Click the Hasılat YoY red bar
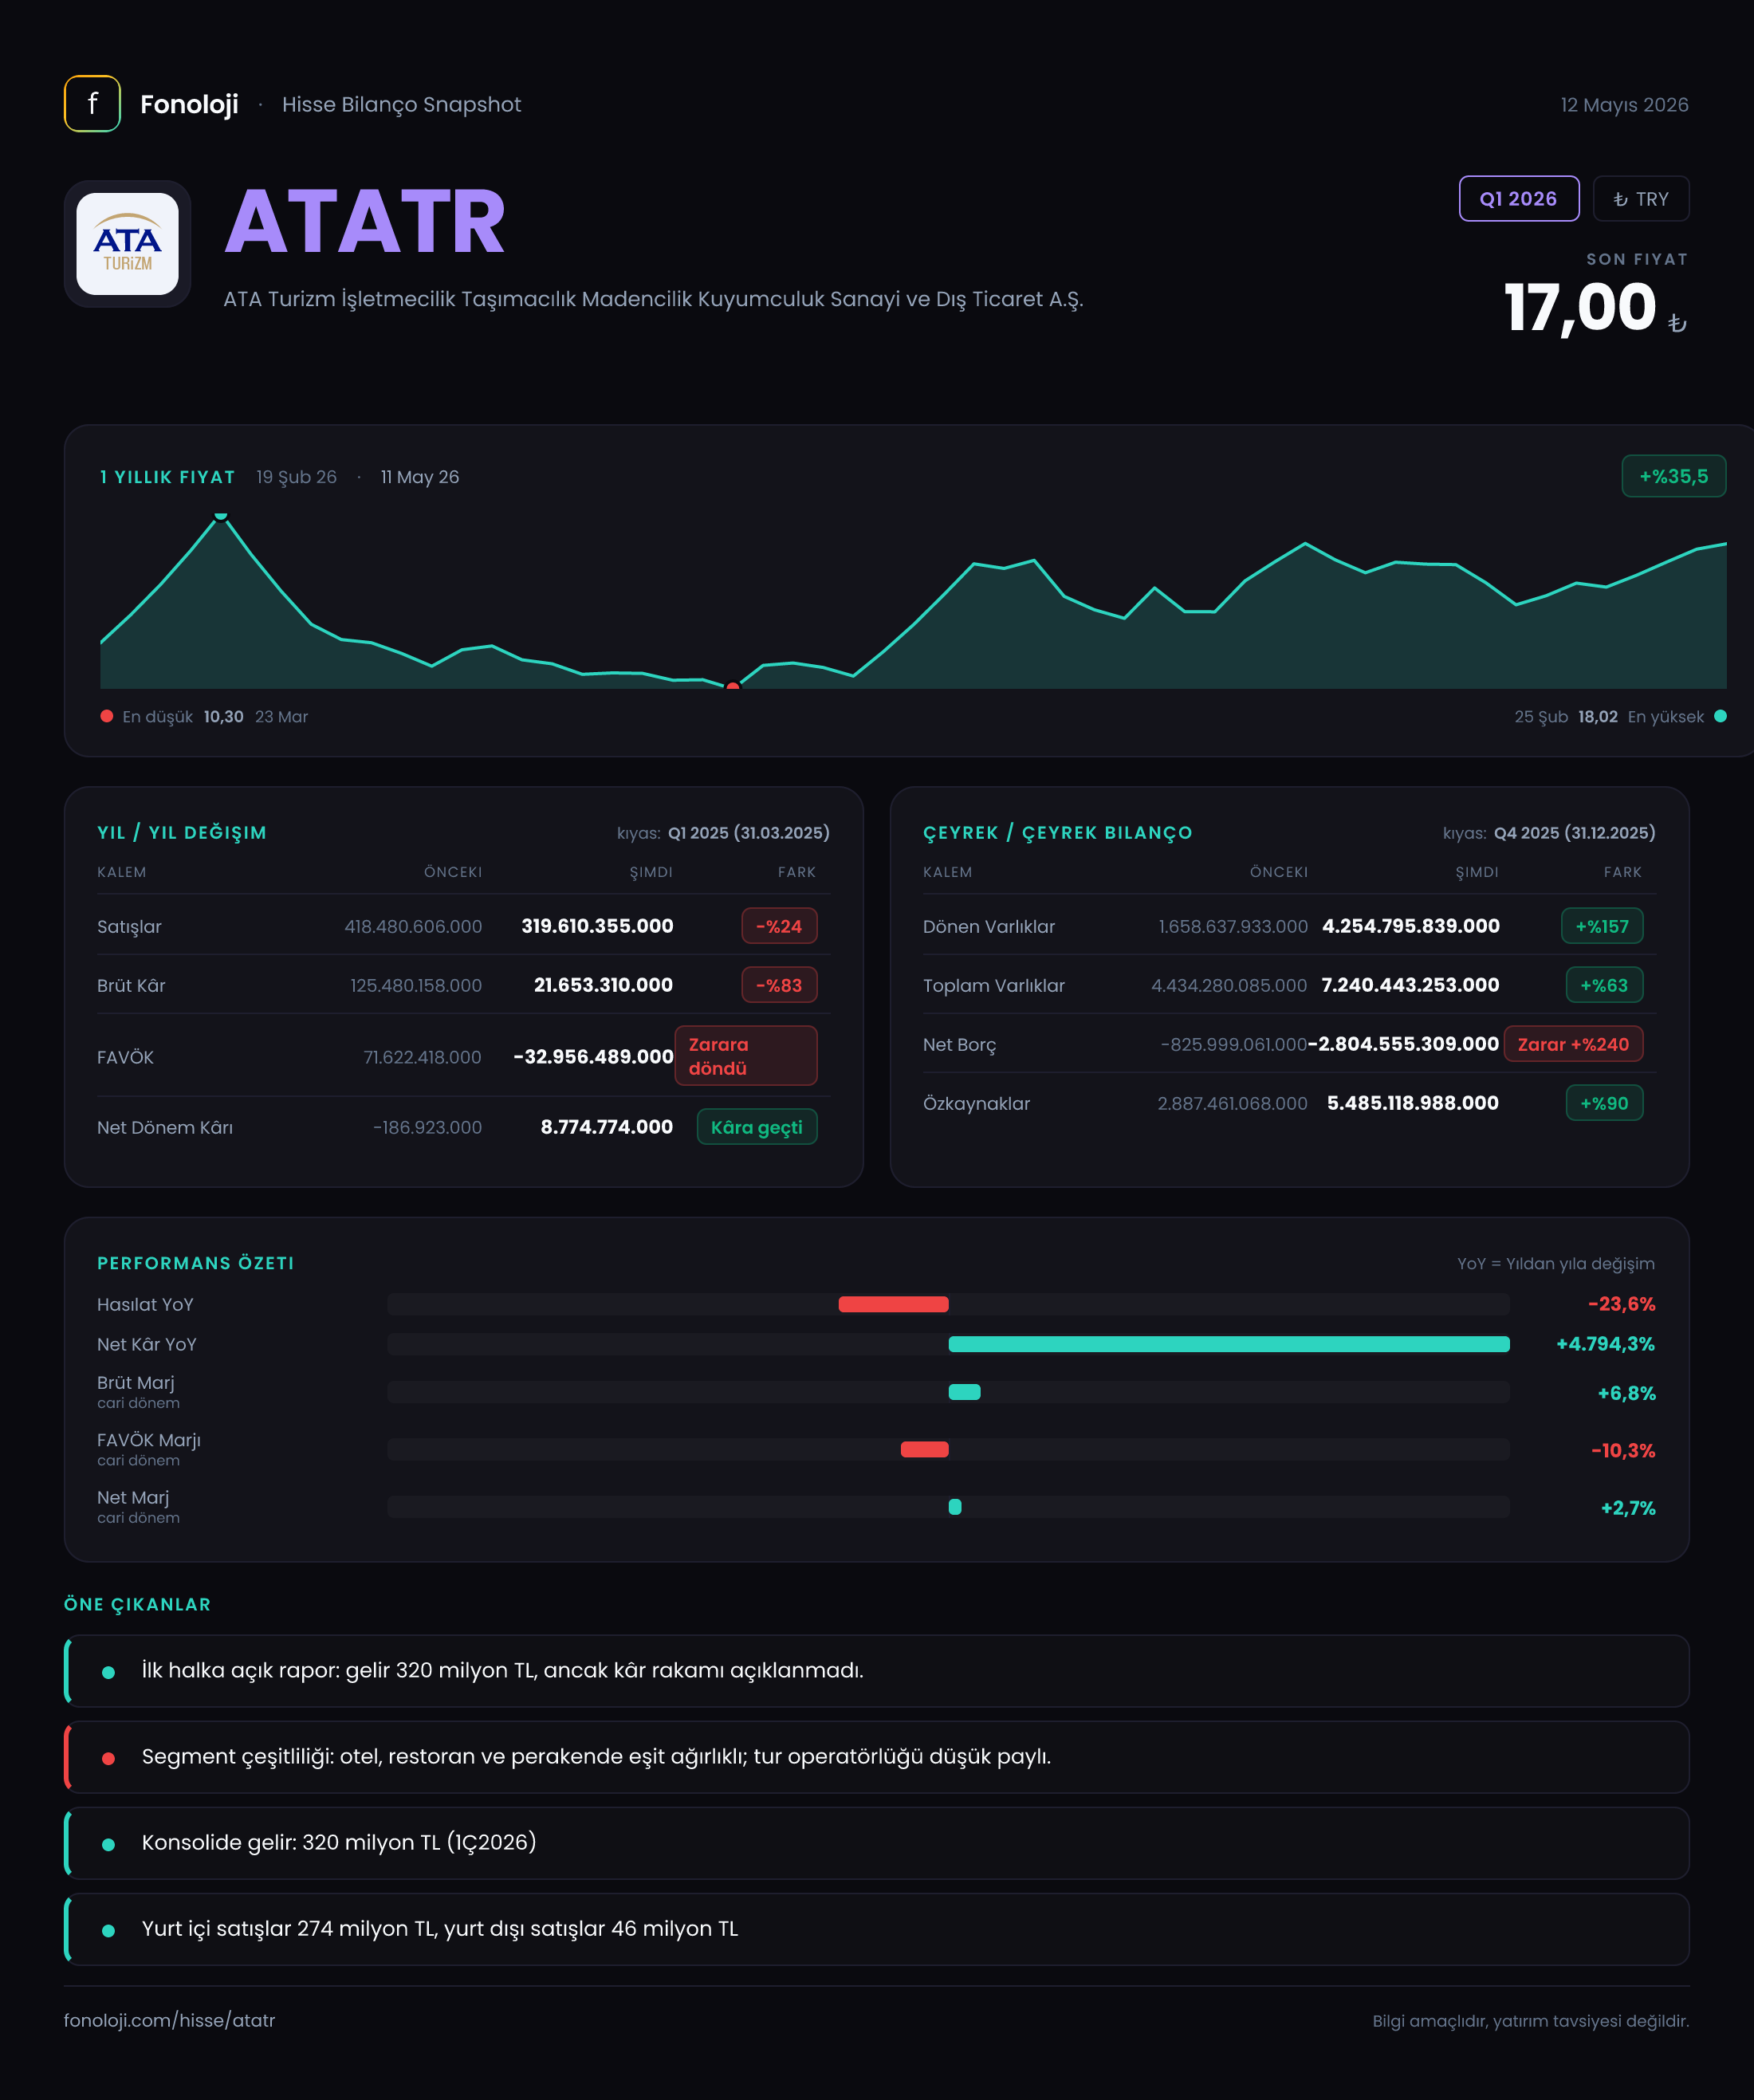The width and height of the screenshot is (1754, 2100). click(x=893, y=1304)
